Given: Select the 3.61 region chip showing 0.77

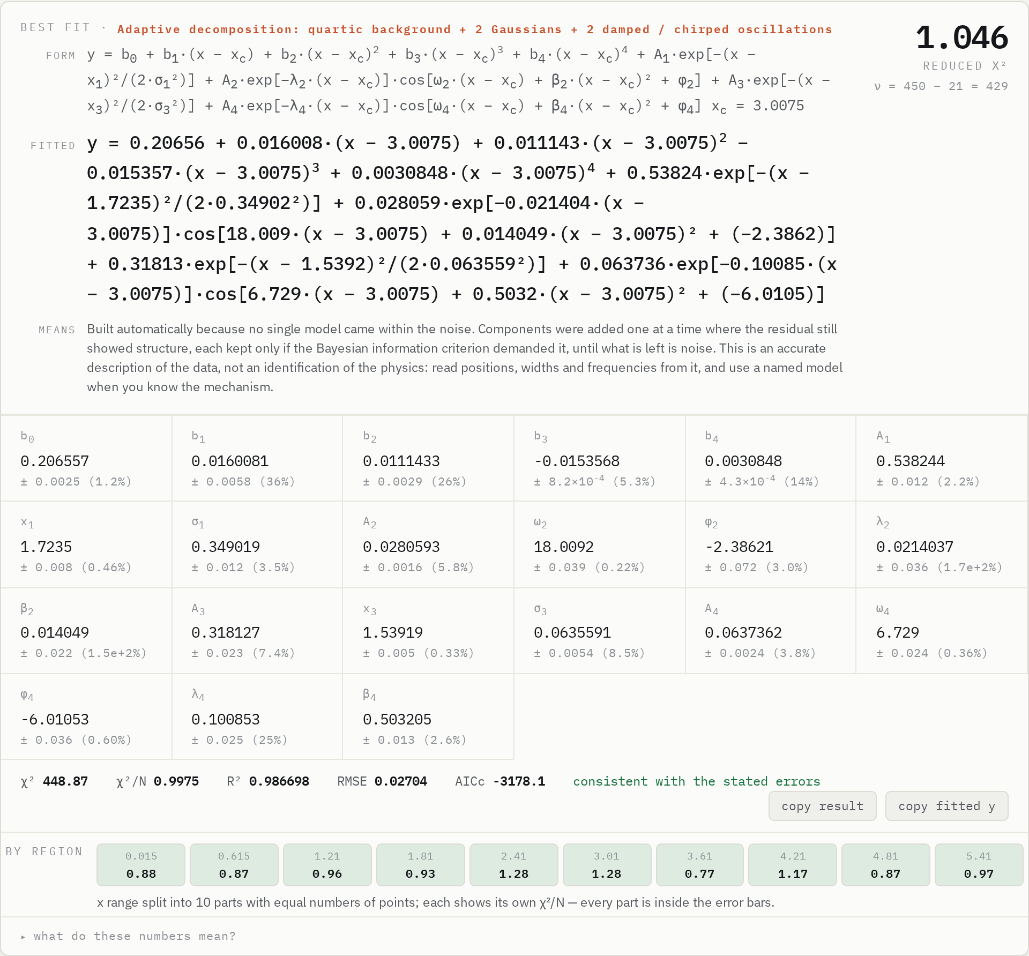Looking at the screenshot, I should tap(700, 865).
